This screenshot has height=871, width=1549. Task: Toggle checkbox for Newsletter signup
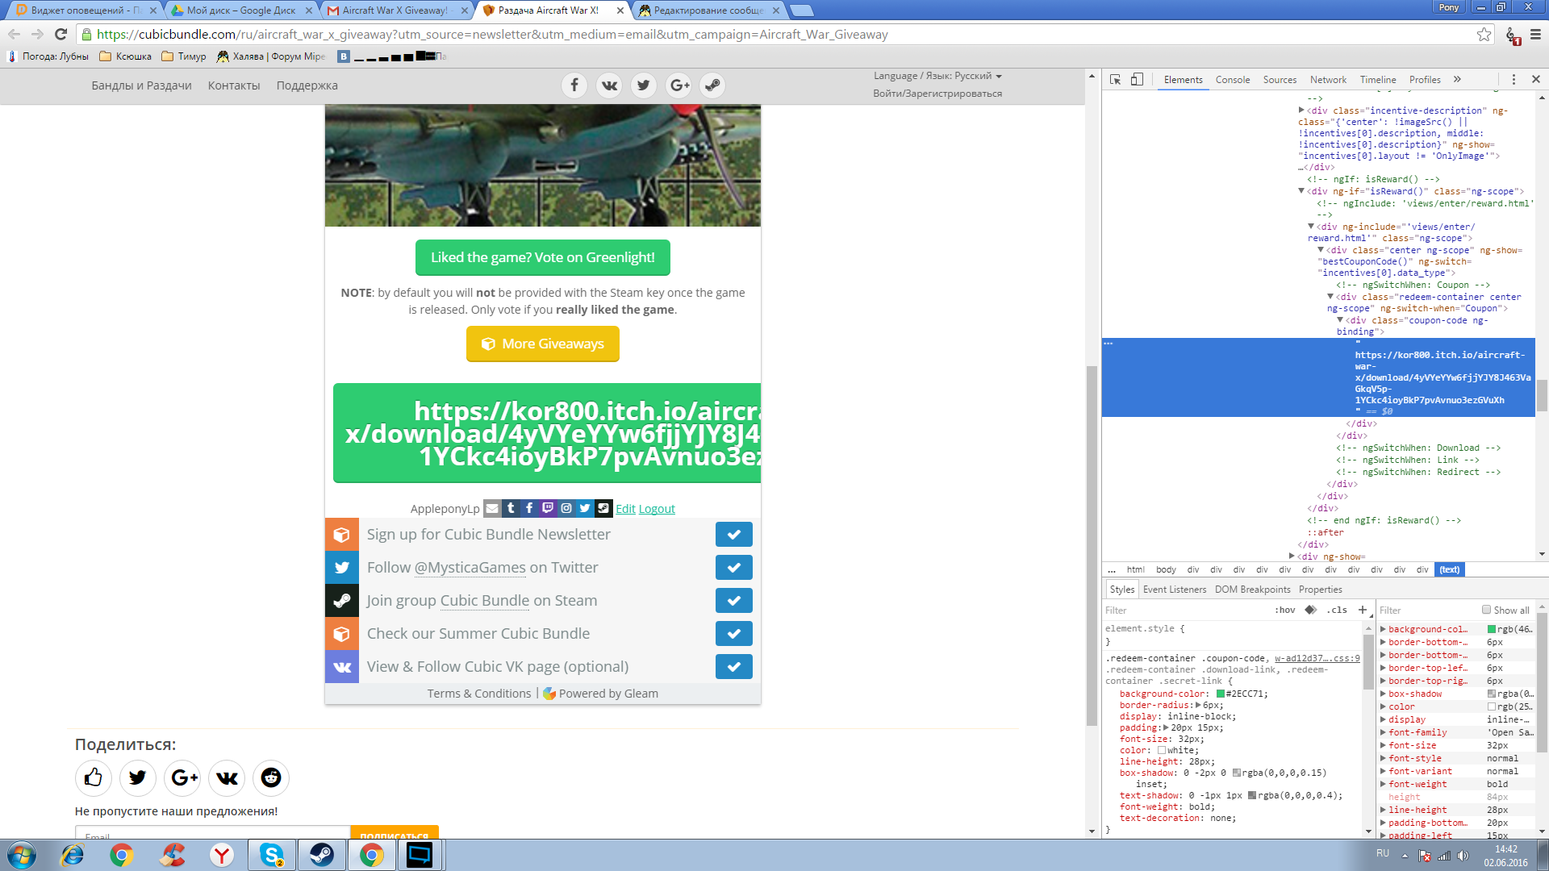[x=733, y=534]
